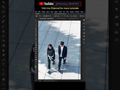Select the Crop tool
The width and height of the screenshot is (120, 90).
click(x=36, y=29)
